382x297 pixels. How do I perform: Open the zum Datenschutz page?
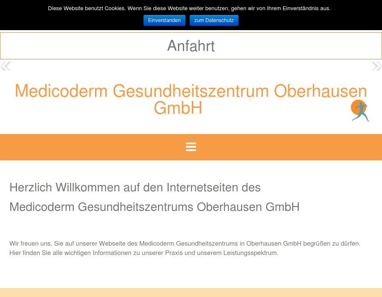point(213,20)
